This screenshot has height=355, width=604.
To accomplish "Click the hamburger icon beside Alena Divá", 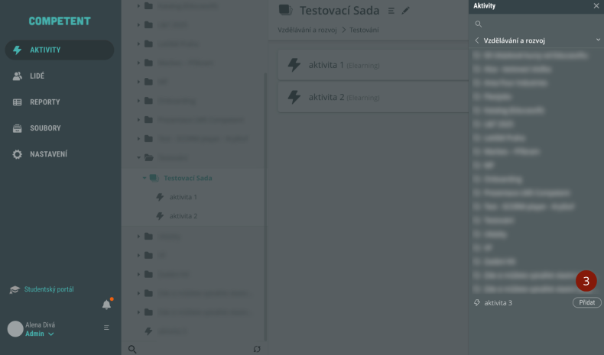I will click(106, 328).
